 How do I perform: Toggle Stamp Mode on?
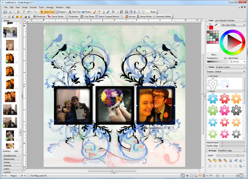pos(144,16)
